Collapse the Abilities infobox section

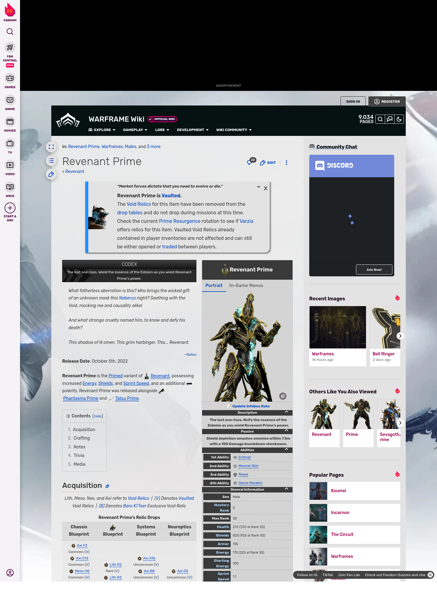286,449
